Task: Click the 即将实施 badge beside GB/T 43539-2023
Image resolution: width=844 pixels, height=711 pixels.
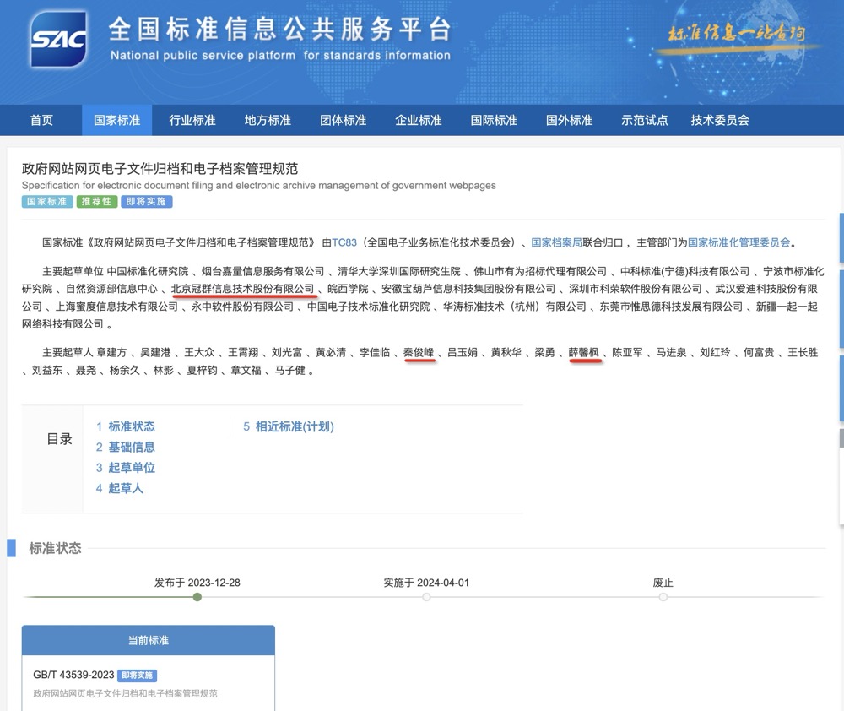Action: pos(138,676)
